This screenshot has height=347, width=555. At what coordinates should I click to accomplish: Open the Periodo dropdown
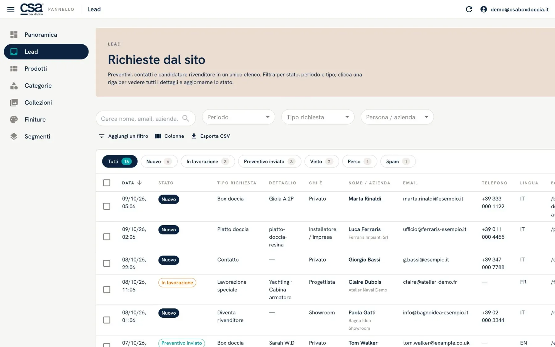(238, 117)
